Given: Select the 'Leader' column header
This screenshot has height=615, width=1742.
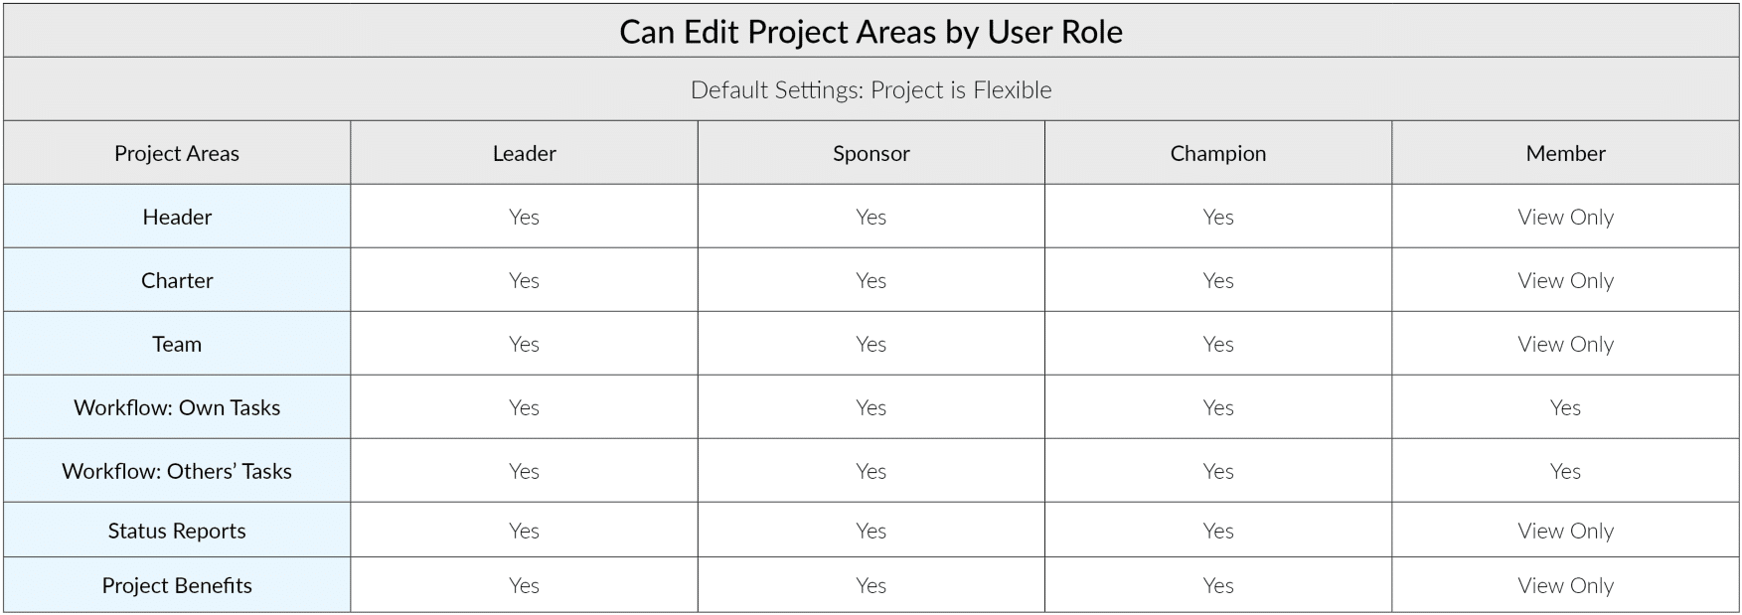Looking at the screenshot, I should pos(524,154).
